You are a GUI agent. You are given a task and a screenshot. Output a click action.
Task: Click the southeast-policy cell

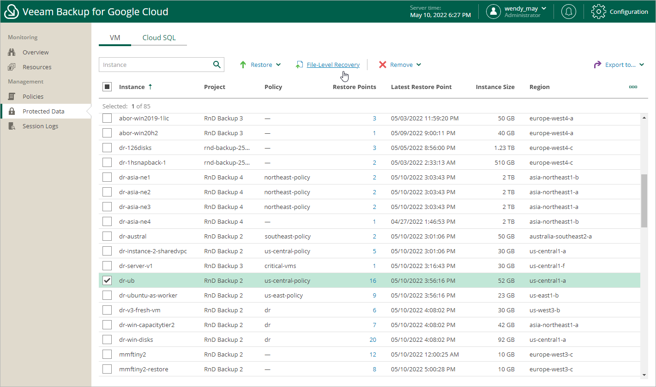(288, 237)
